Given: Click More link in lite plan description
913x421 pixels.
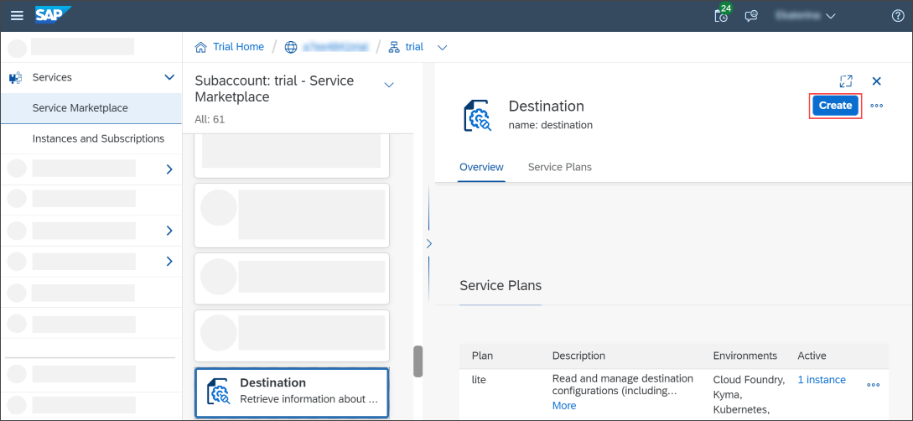Looking at the screenshot, I should point(564,406).
